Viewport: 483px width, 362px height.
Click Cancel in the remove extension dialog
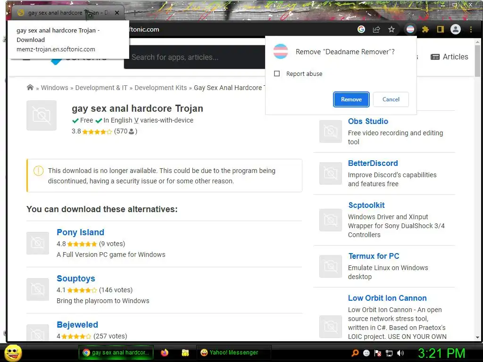[x=391, y=99]
